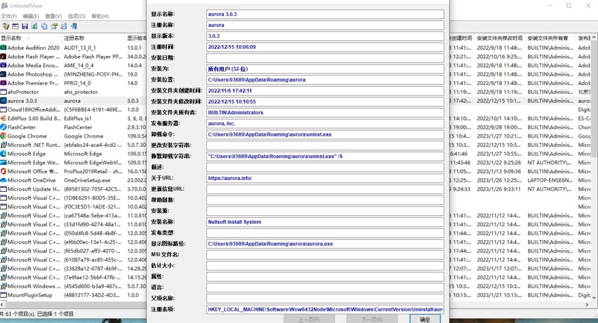Click the 安装位置 path field

click(x=325, y=80)
